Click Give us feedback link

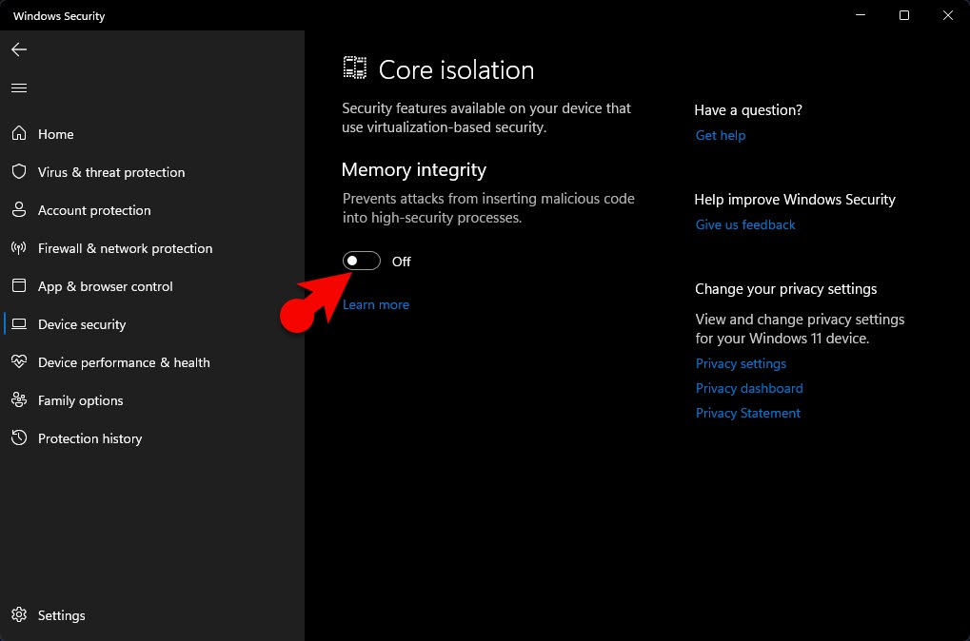tap(745, 225)
